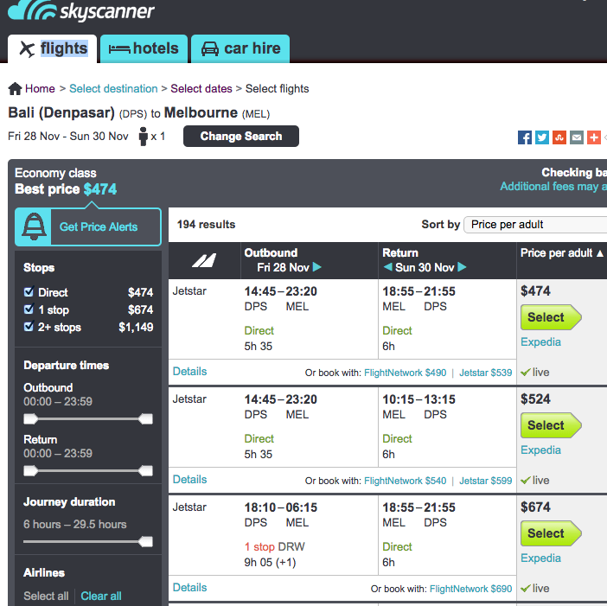Image resolution: width=607 pixels, height=606 pixels.
Task: Click the Home breadcrumb link
Action: point(40,89)
